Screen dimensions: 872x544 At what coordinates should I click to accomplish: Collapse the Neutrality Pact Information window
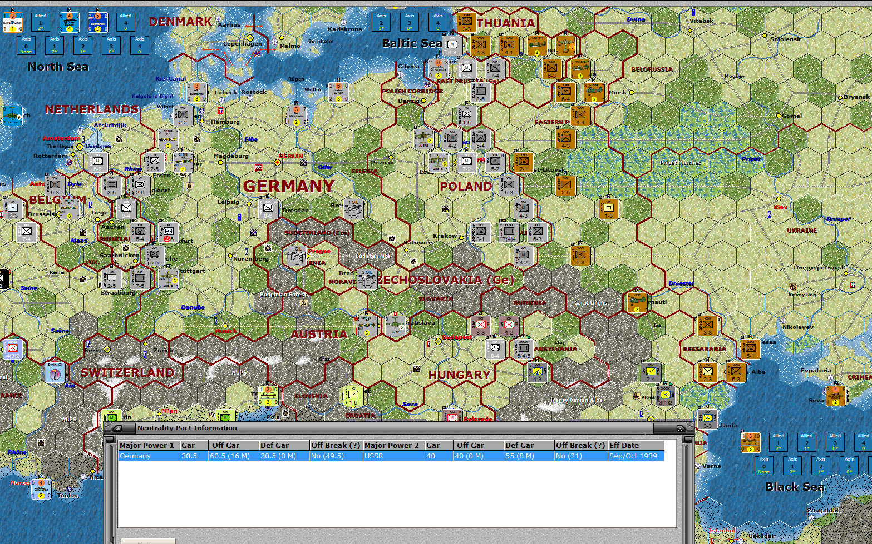click(x=116, y=428)
